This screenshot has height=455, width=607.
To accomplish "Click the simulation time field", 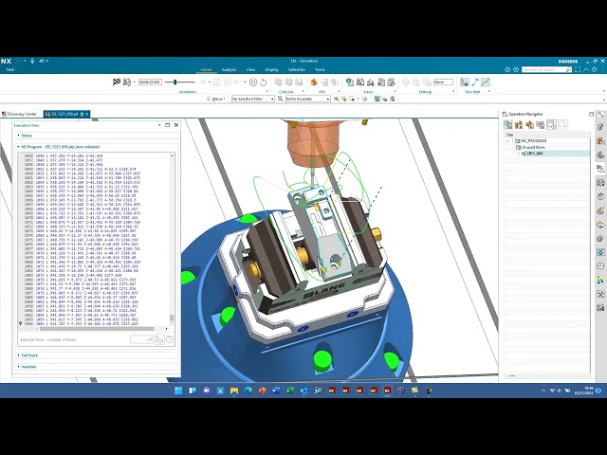I will point(150,82).
